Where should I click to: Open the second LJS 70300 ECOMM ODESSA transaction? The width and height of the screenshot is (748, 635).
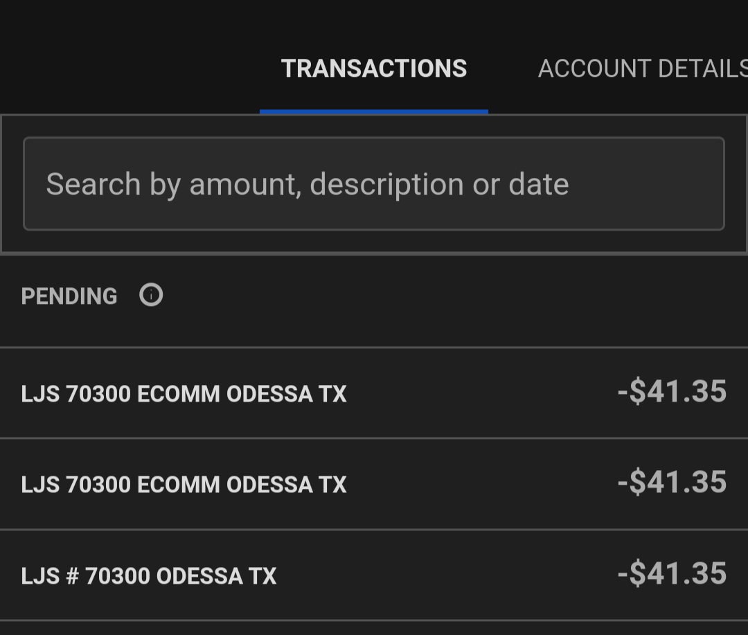tap(184, 485)
